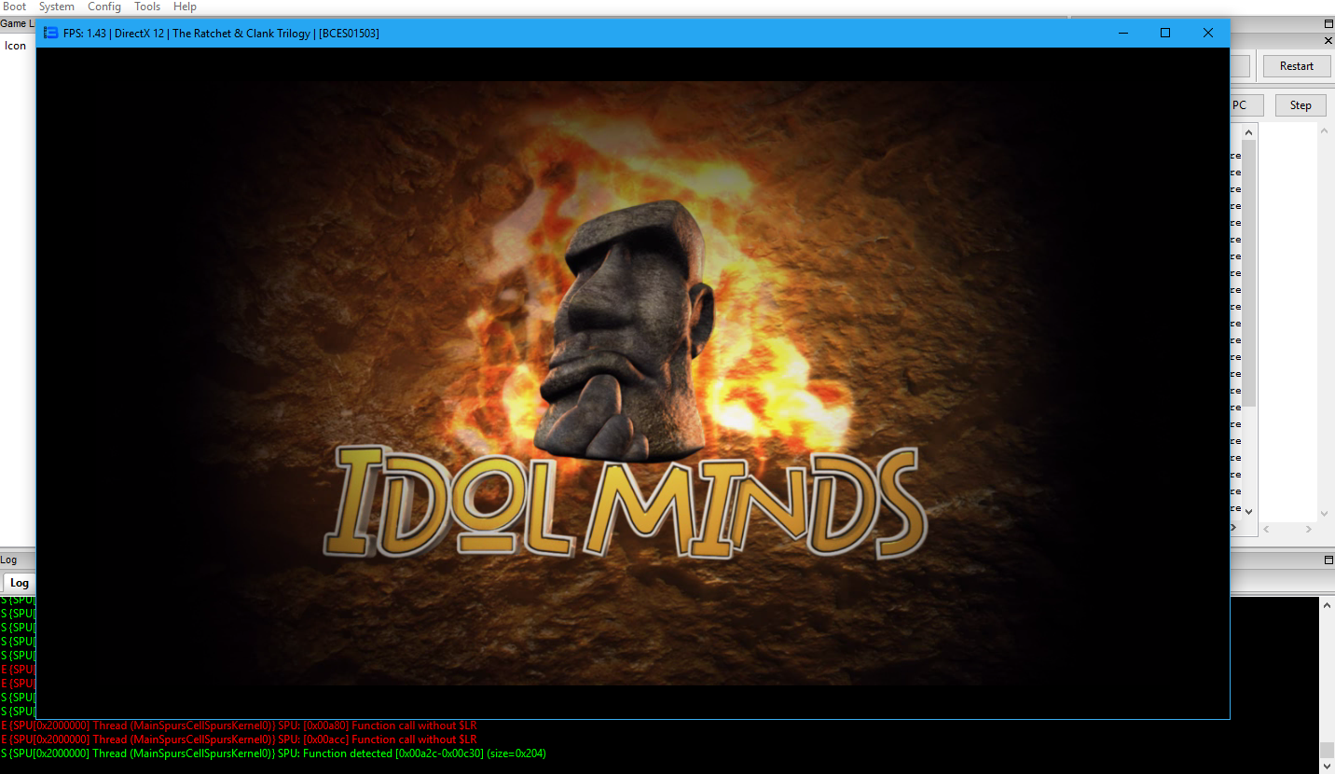The height and width of the screenshot is (774, 1335).
Task: Open the Tools menu
Action: pyautogui.click(x=147, y=7)
